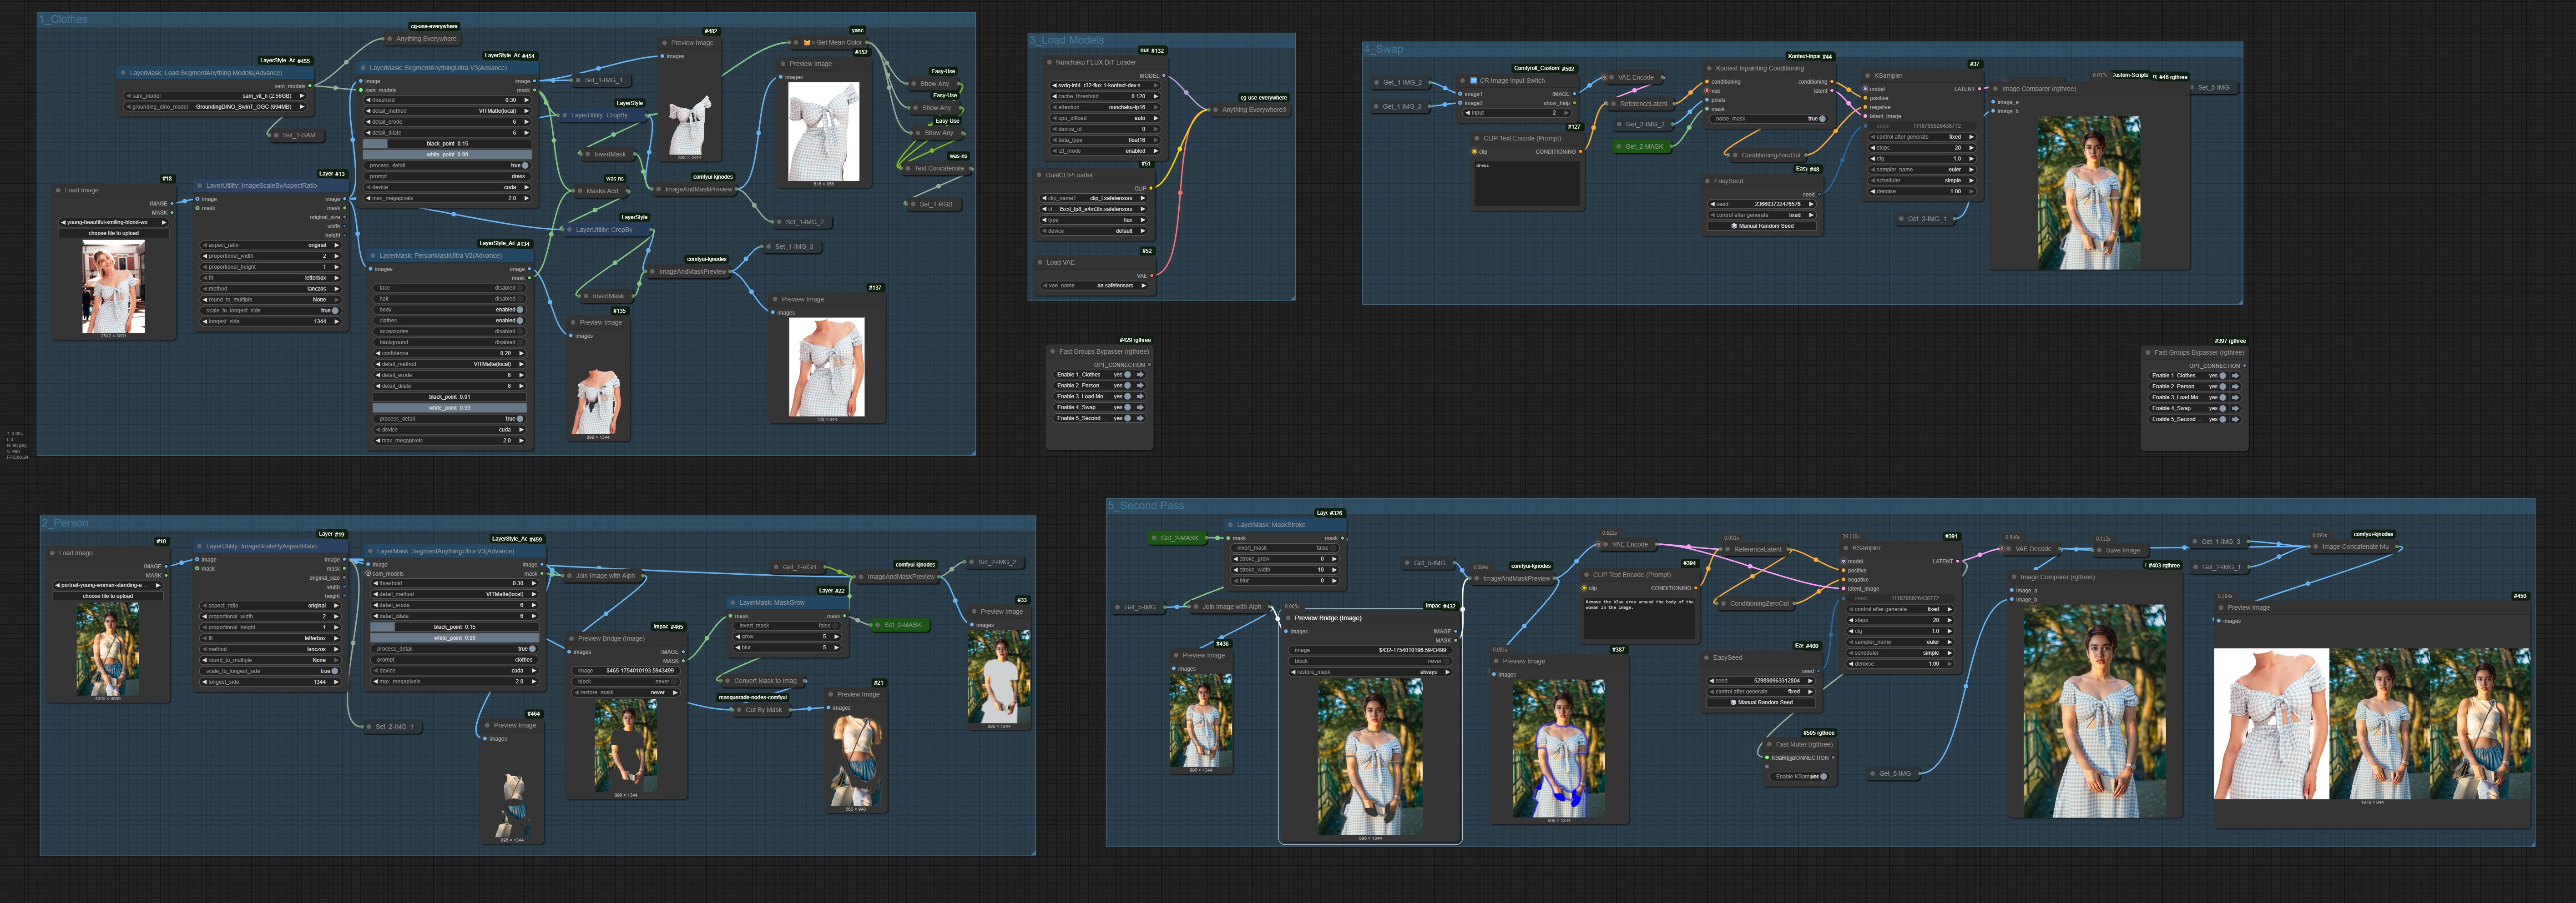Open the sam_model dropdown
The image size is (2576, 903).
pos(215,96)
